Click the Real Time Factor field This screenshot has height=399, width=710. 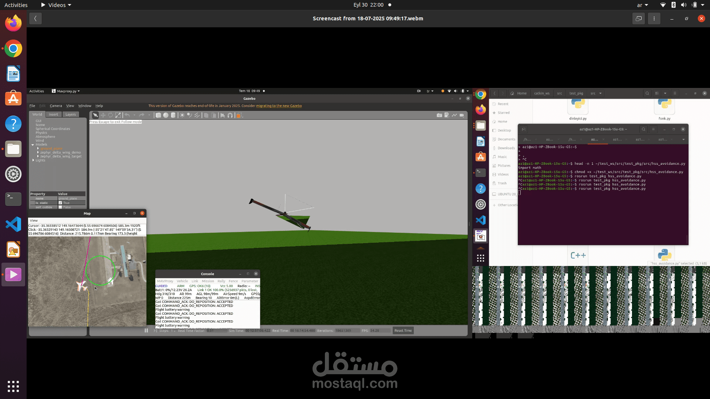pyautogui.click(x=216, y=331)
